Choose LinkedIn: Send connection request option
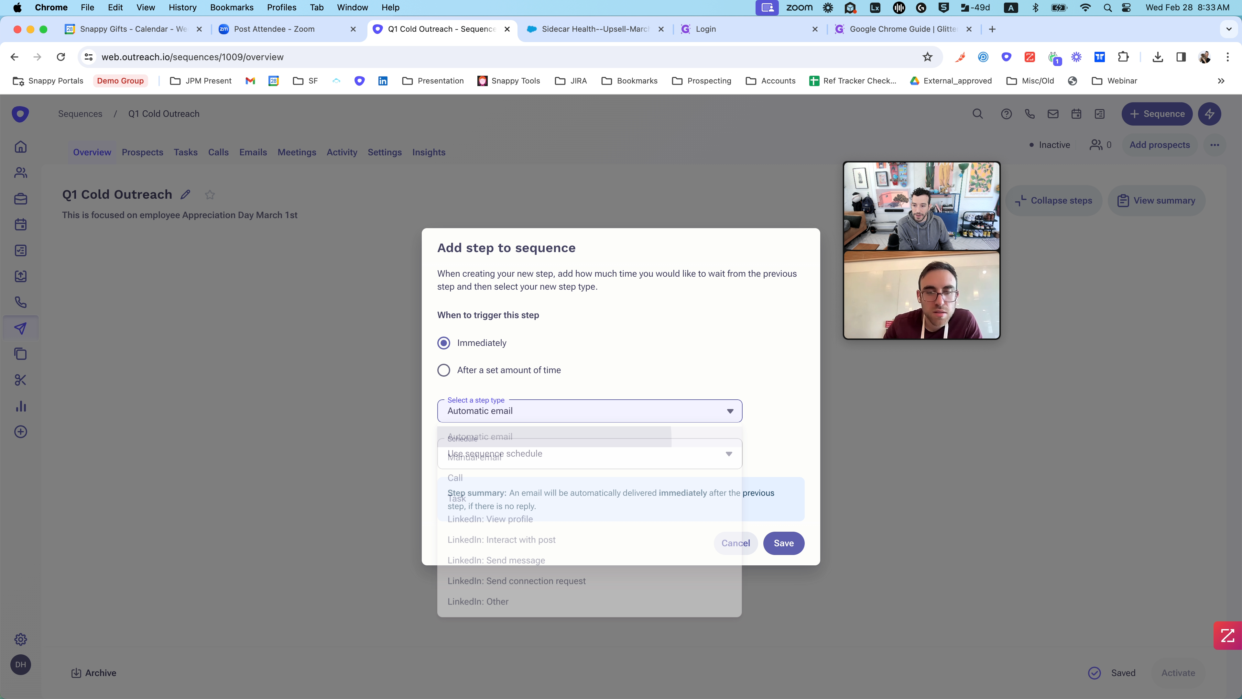 [x=589, y=581]
